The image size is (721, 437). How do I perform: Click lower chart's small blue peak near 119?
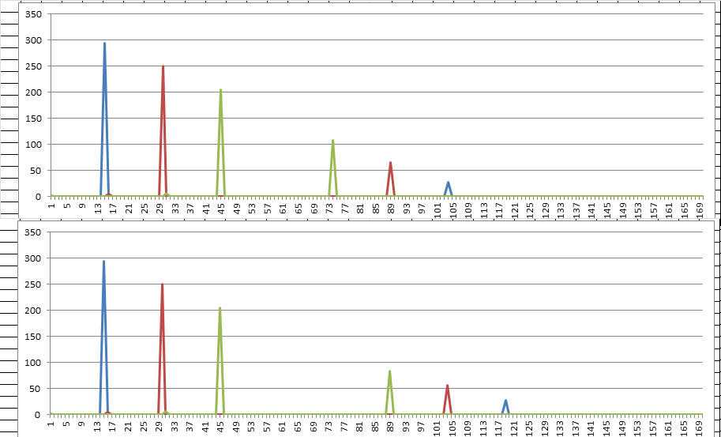505,407
